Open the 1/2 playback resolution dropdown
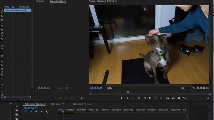The width and height of the screenshot is (214, 120). [185, 88]
